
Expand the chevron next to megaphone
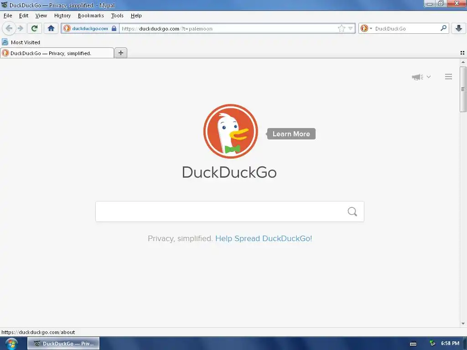pyautogui.click(x=429, y=77)
